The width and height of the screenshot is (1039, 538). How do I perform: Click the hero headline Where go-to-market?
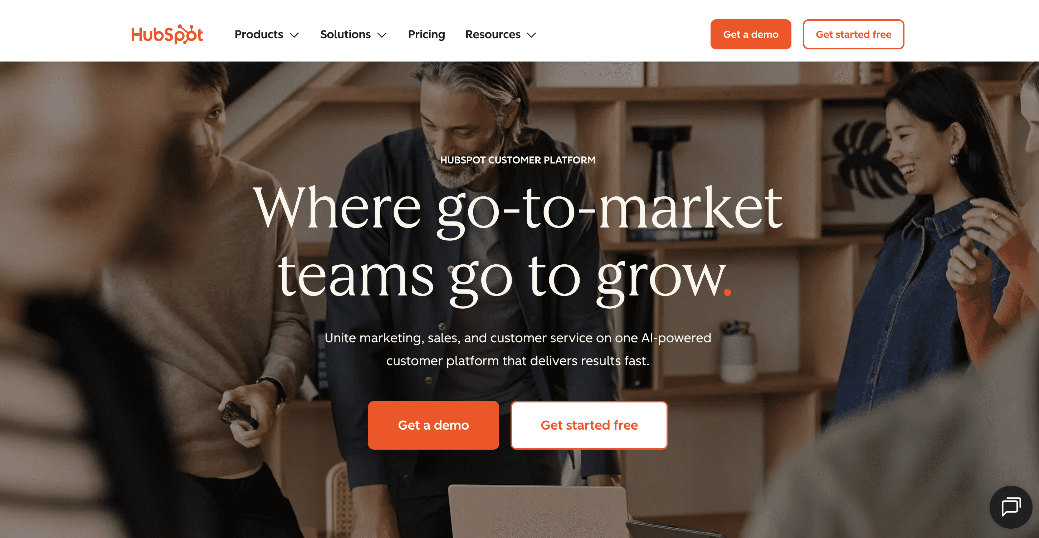point(518,209)
